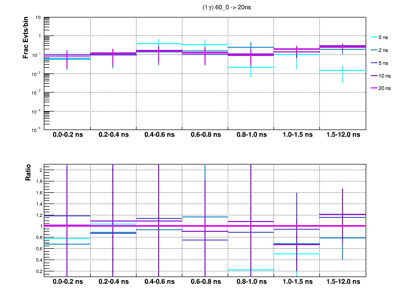Click the magenta 20 ns legend line
This screenshot has height=294, width=410.
tap(374, 88)
